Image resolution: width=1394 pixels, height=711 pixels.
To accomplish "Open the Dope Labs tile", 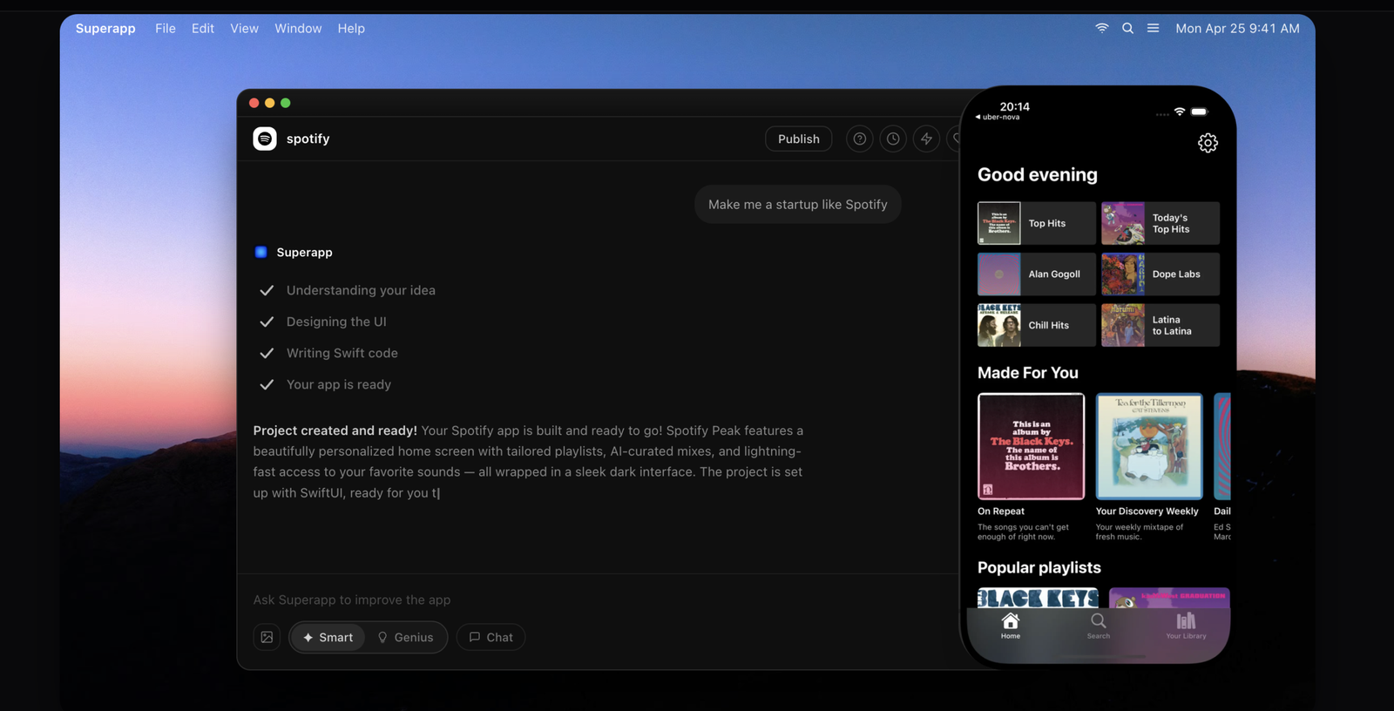I will pyautogui.click(x=1161, y=274).
